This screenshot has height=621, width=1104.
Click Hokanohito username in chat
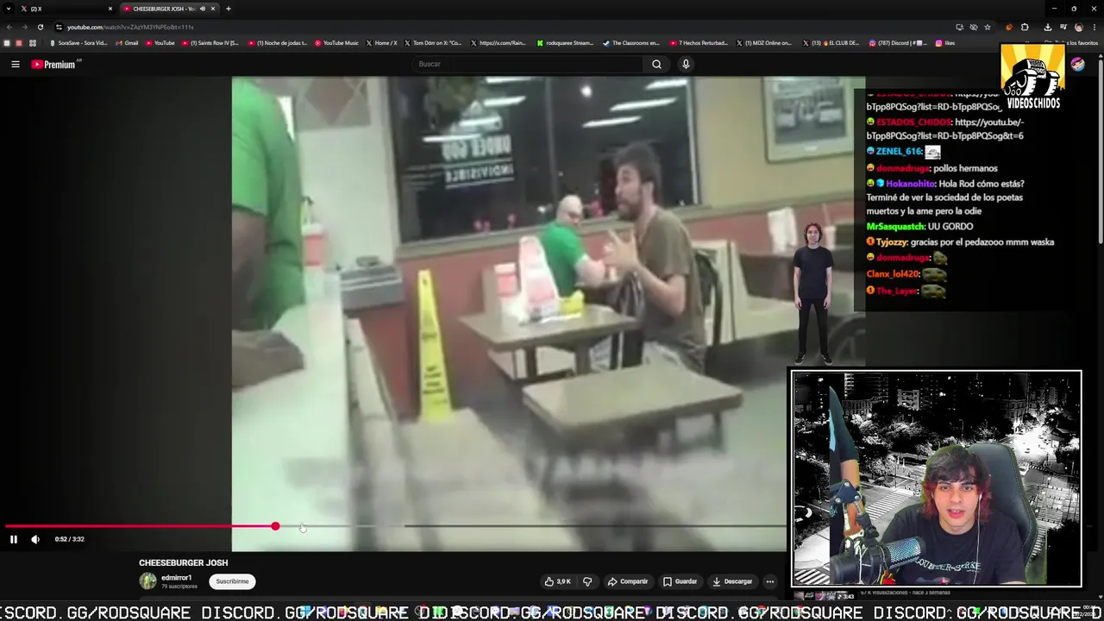[x=911, y=184]
